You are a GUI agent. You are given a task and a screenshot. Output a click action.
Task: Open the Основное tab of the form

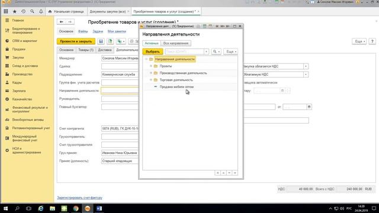tap(66, 50)
